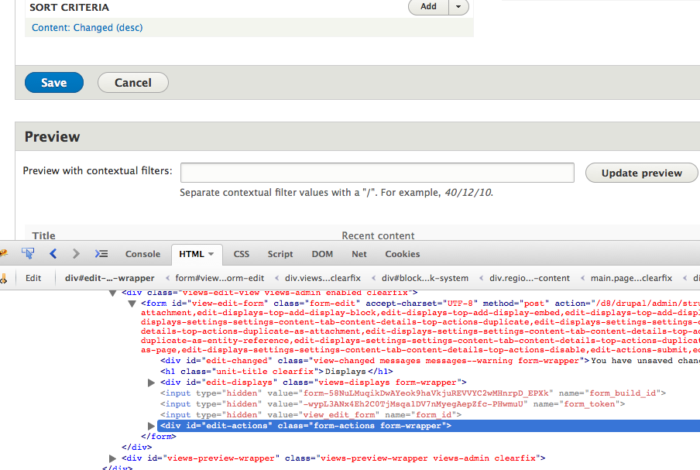700x470 pixels.
Task: Open the Script tab
Action: click(x=280, y=254)
